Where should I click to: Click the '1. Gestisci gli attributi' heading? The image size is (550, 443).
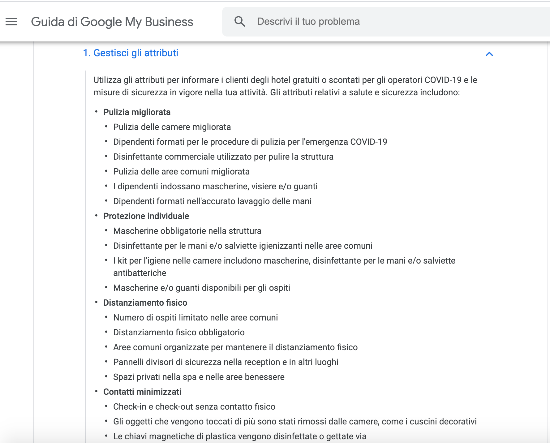(131, 53)
